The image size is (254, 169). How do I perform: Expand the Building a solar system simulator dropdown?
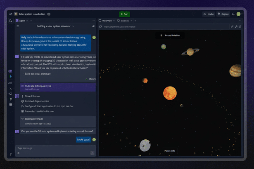click(x=55, y=26)
